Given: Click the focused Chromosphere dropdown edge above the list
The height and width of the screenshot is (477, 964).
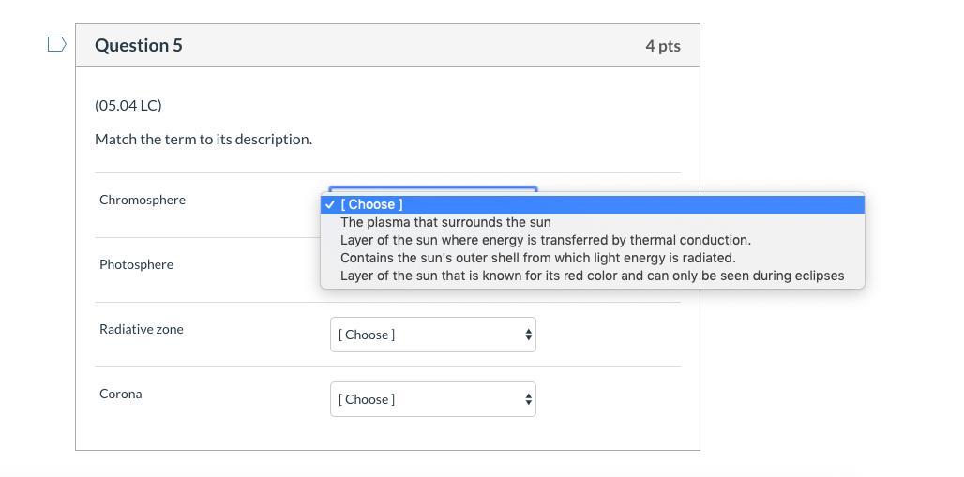Looking at the screenshot, I should click(x=432, y=190).
